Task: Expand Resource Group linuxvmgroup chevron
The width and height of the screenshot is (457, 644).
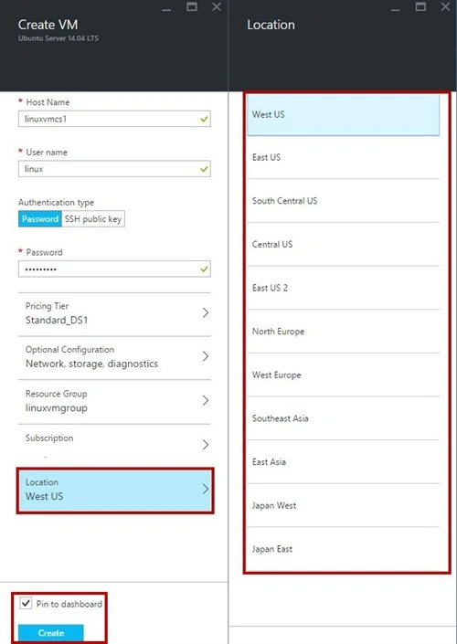Action: (x=206, y=400)
